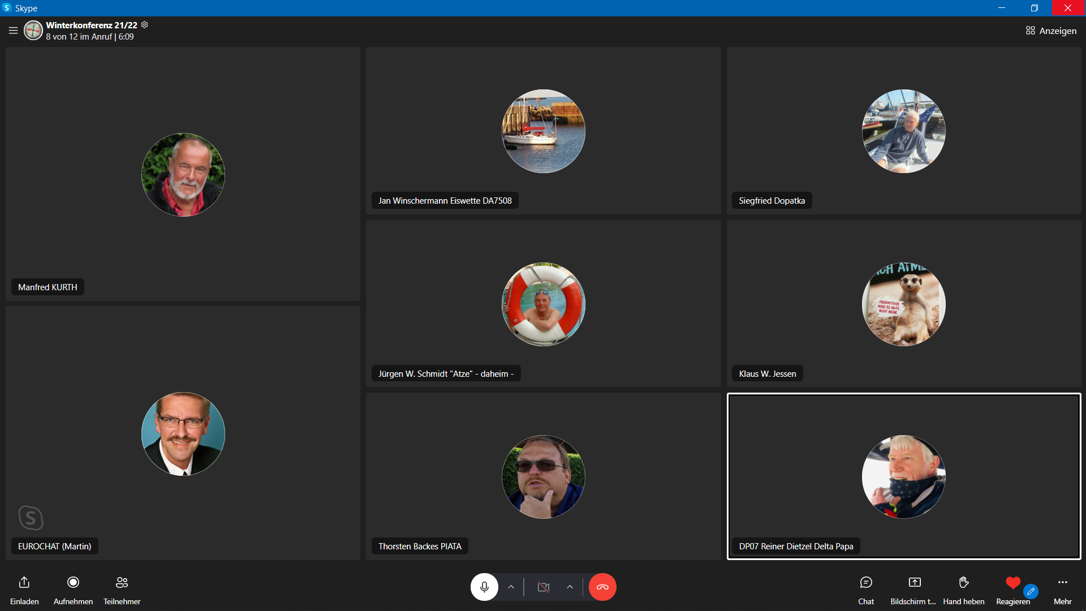Expand camera settings chevron

click(570, 587)
